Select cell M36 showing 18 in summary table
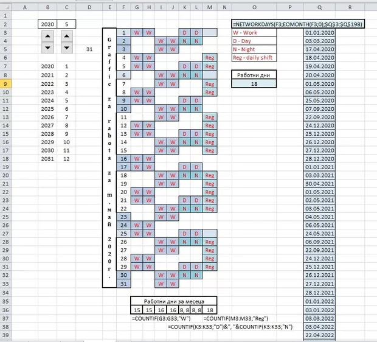 tap(210, 310)
